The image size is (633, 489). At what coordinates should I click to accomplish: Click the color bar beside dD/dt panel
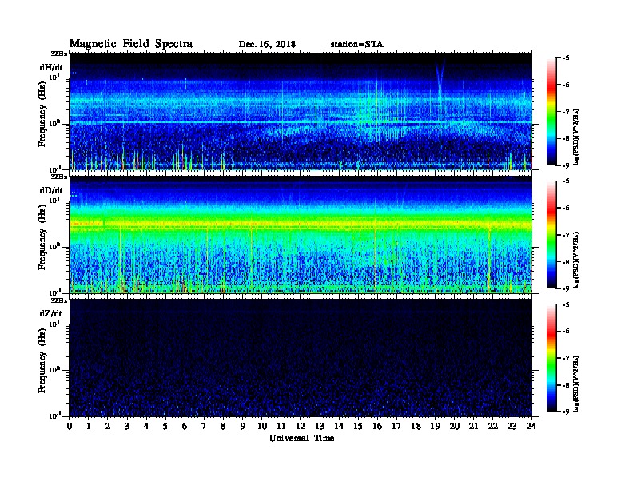point(551,235)
